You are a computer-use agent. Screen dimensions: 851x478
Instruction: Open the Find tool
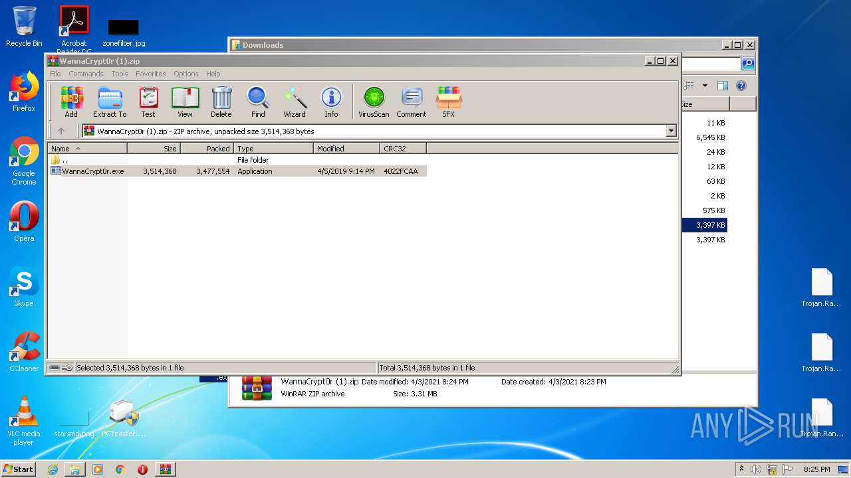click(258, 102)
